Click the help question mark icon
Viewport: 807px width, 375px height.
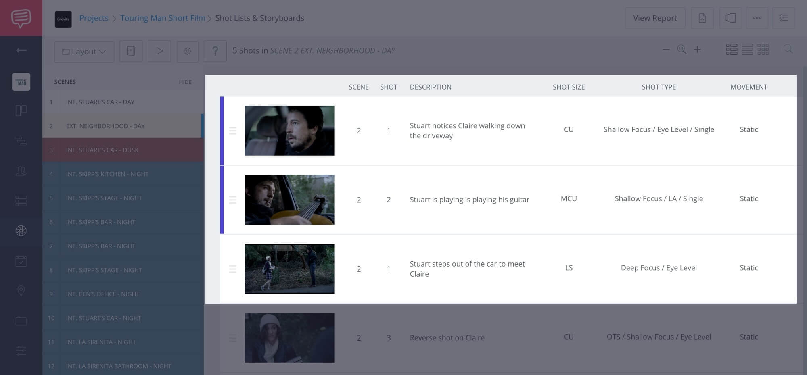(215, 51)
